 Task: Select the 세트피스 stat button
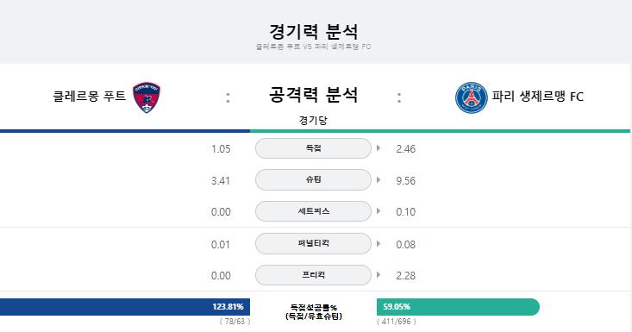click(x=313, y=211)
